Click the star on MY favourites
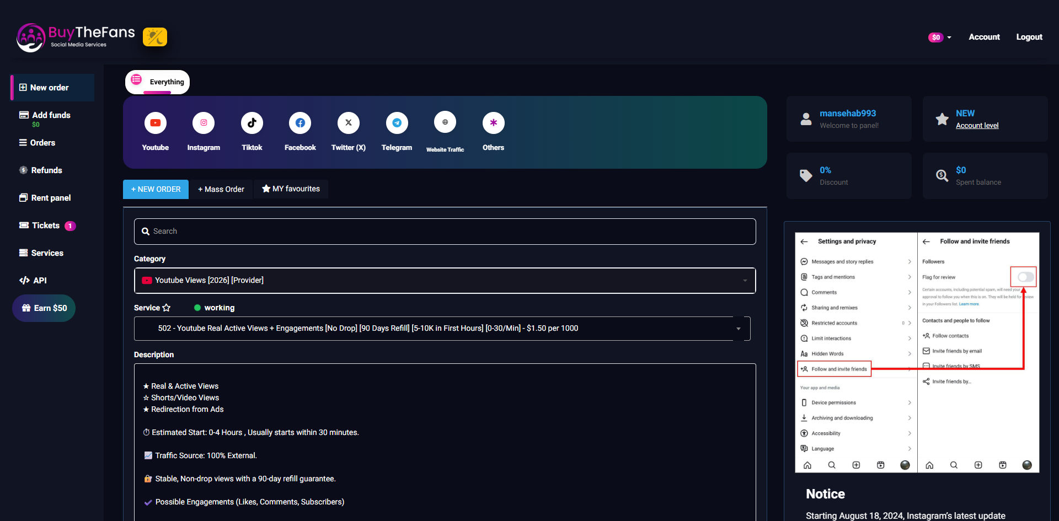 coord(266,189)
